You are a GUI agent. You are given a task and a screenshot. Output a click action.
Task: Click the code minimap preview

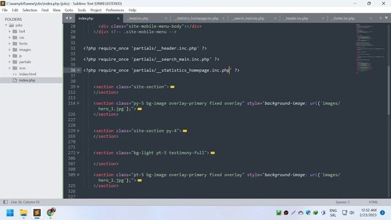coord(370,49)
